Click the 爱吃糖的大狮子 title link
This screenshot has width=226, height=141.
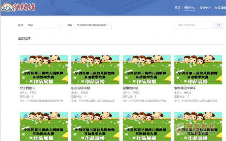tap(185, 88)
